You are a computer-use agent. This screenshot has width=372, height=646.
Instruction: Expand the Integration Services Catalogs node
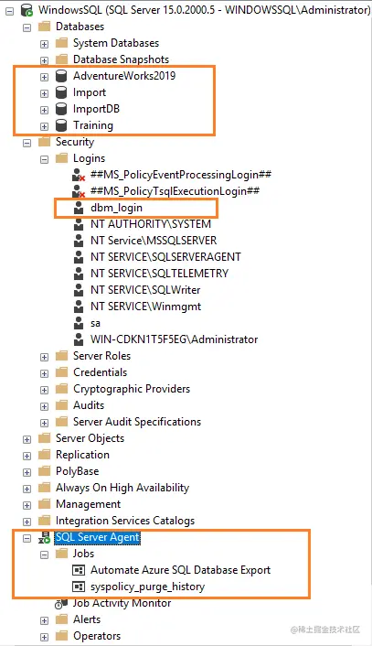(x=27, y=522)
